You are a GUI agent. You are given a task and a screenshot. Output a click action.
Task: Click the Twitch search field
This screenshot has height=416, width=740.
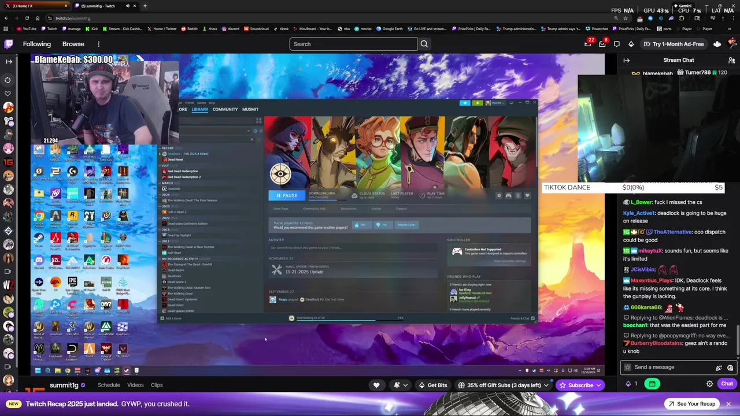click(353, 44)
